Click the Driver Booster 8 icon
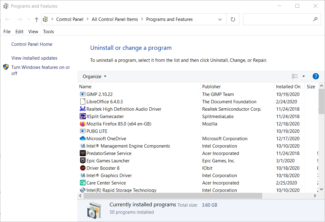This screenshot has width=325, height=222. click(x=83, y=168)
